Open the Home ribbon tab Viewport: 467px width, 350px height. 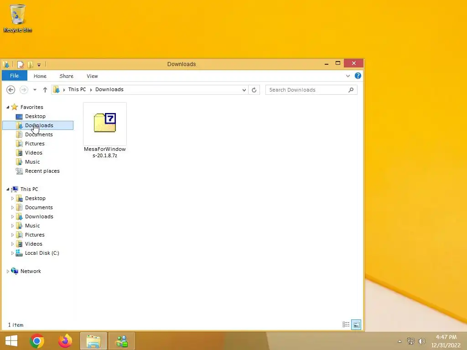tap(40, 76)
